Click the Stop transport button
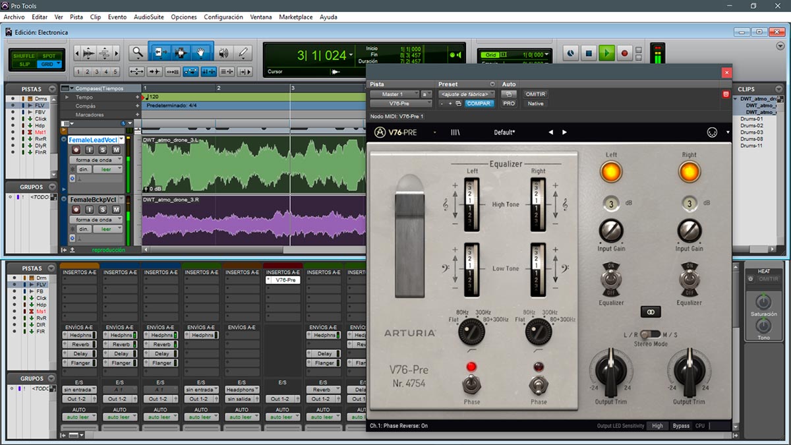Screen dimensions: 791x445 click(589, 53)
